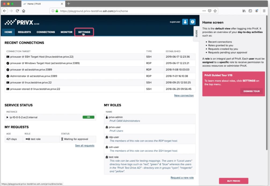Go to the HOME tab

(8, 32)
